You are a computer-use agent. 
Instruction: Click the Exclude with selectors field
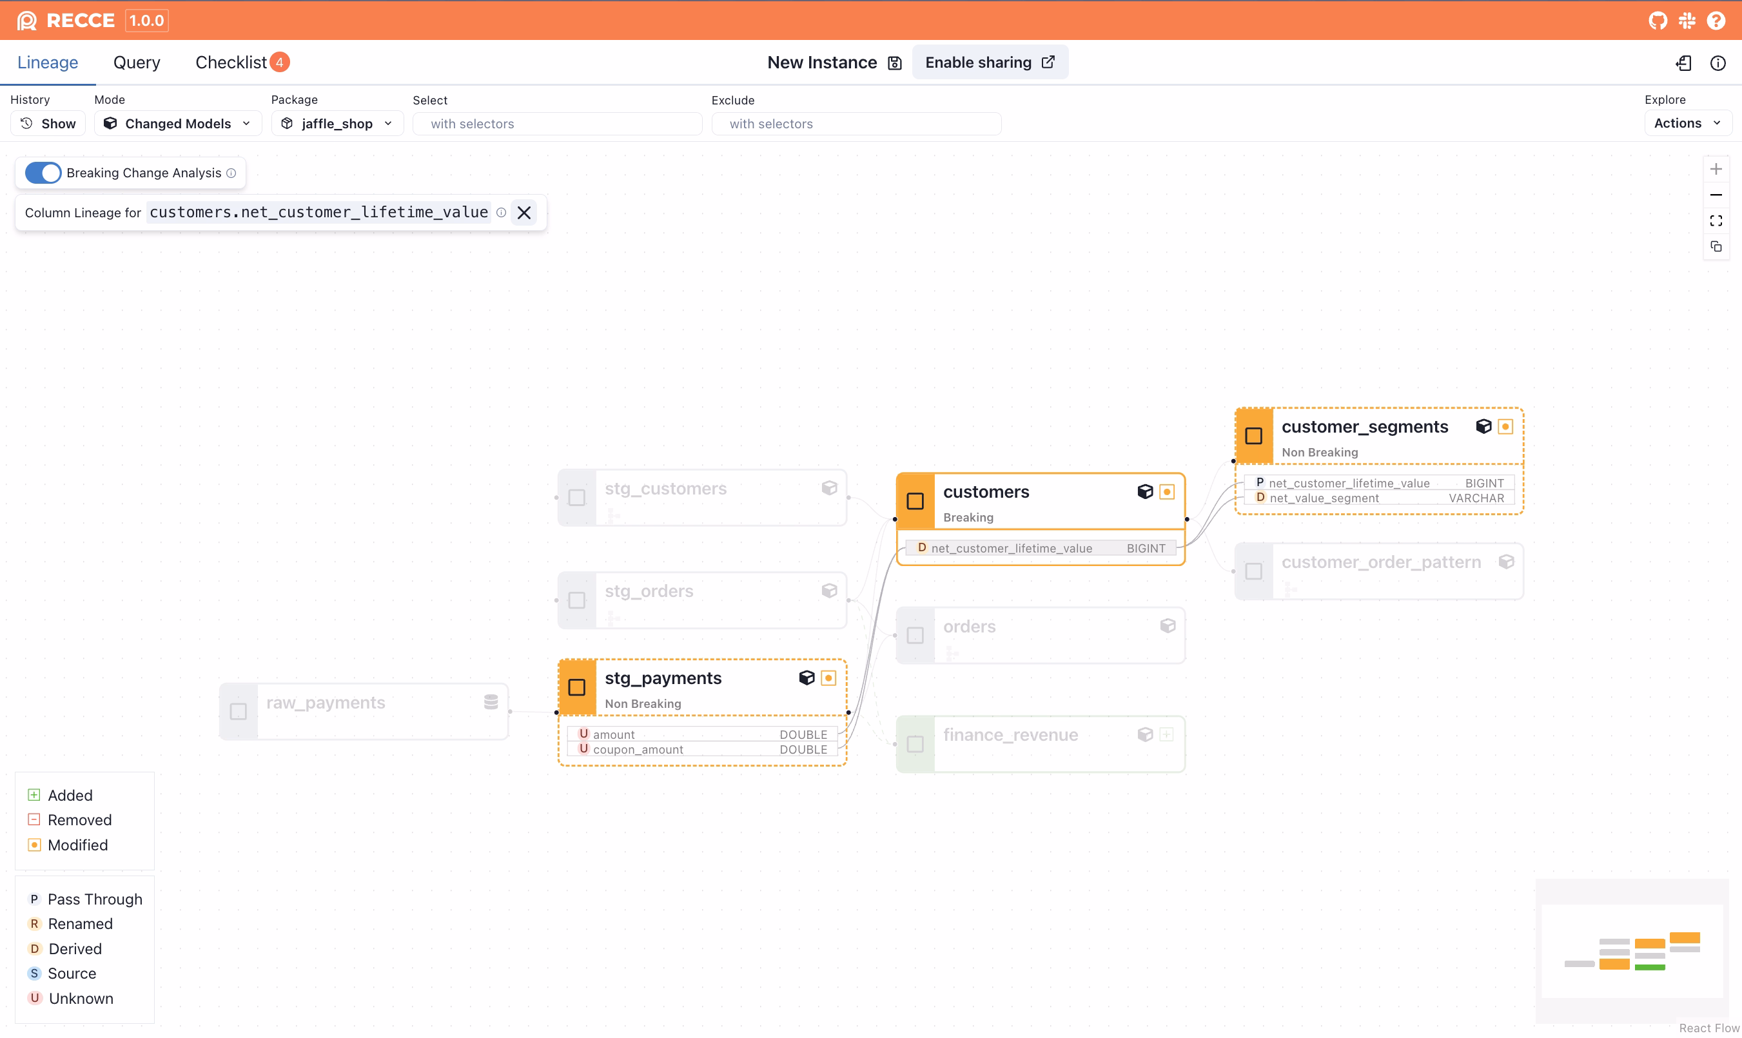click(x=856, y=124)
